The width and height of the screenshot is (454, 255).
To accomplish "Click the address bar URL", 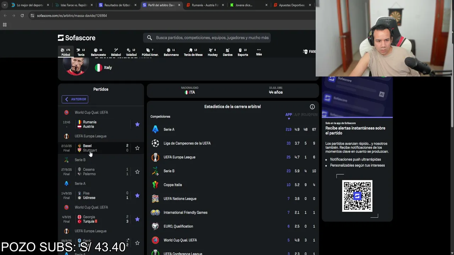I will [x=72, y=16].
